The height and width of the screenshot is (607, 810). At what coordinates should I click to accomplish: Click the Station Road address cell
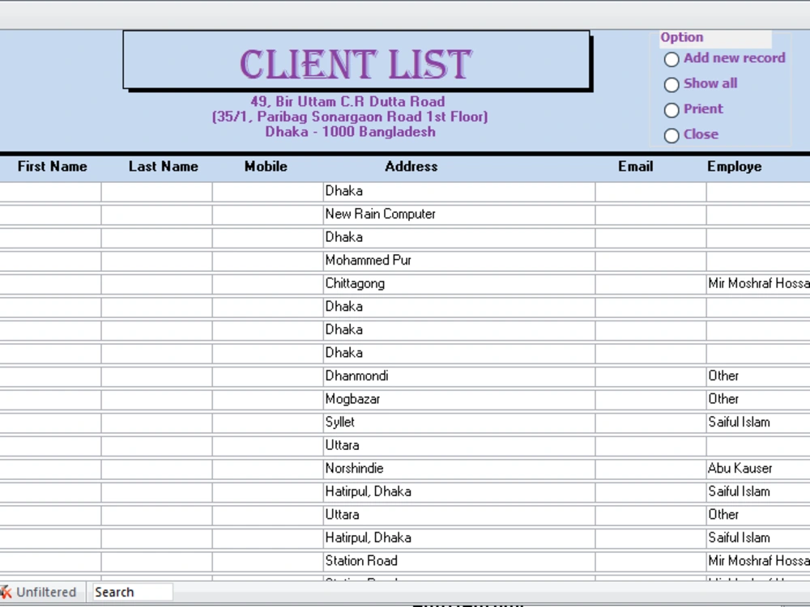[459, 561]
